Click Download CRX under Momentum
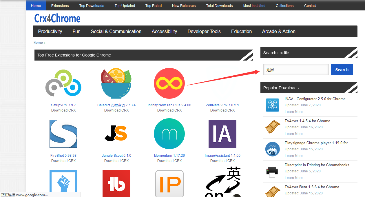This screenshot has width=365, height=197. (169, 161)
